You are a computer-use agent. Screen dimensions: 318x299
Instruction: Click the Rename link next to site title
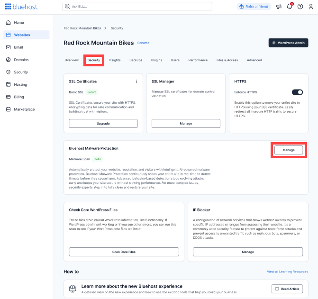click(144, 43)
